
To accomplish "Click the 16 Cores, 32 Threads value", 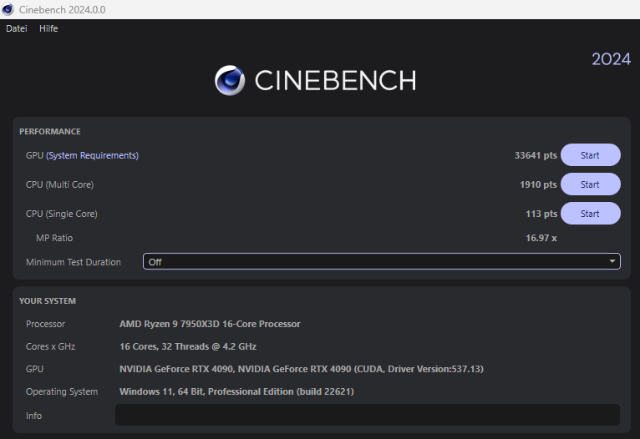I will coord(188,346).
